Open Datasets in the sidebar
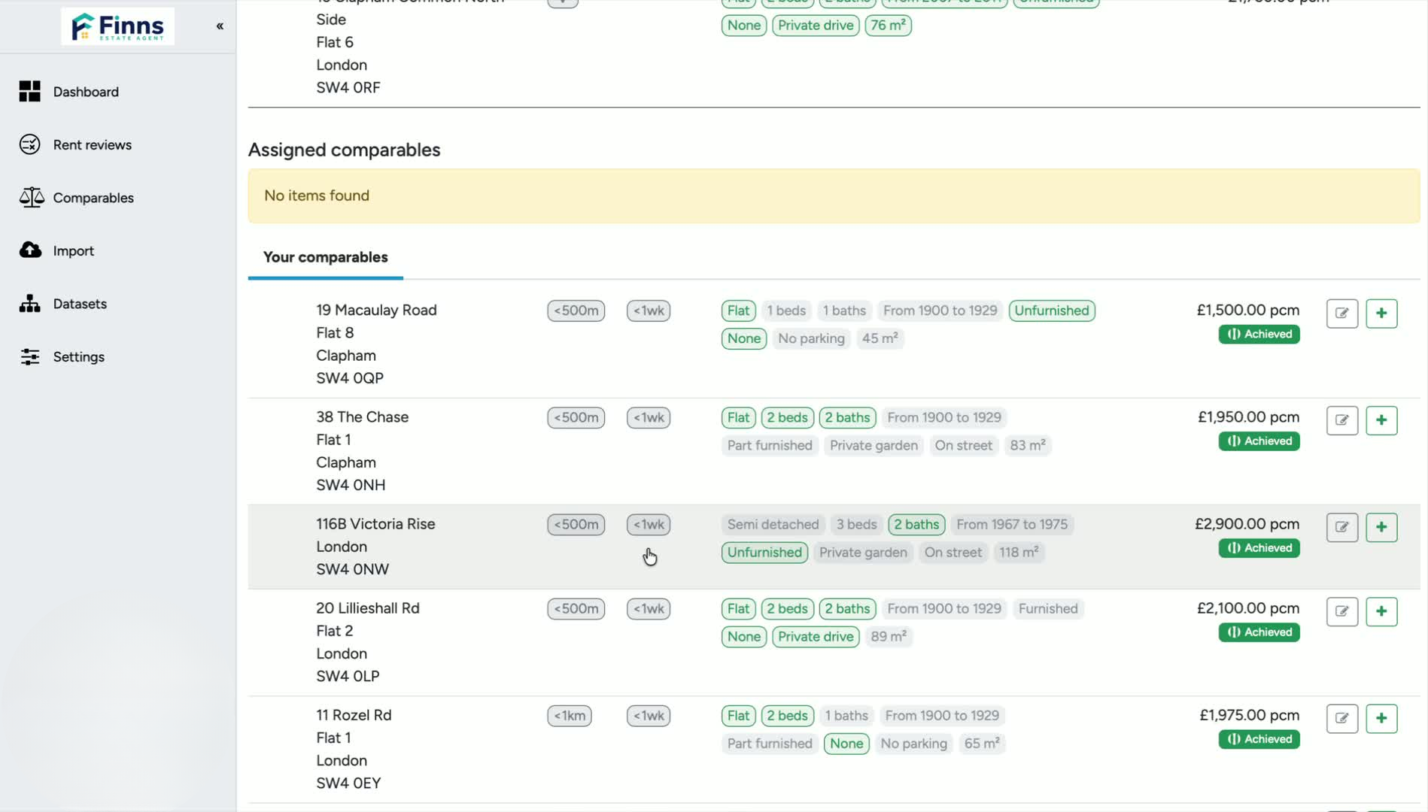This screenshot has width=1428, height=812. click(x=80, y=304)
